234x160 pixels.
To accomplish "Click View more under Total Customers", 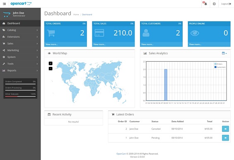I will [x=147, y=44].
